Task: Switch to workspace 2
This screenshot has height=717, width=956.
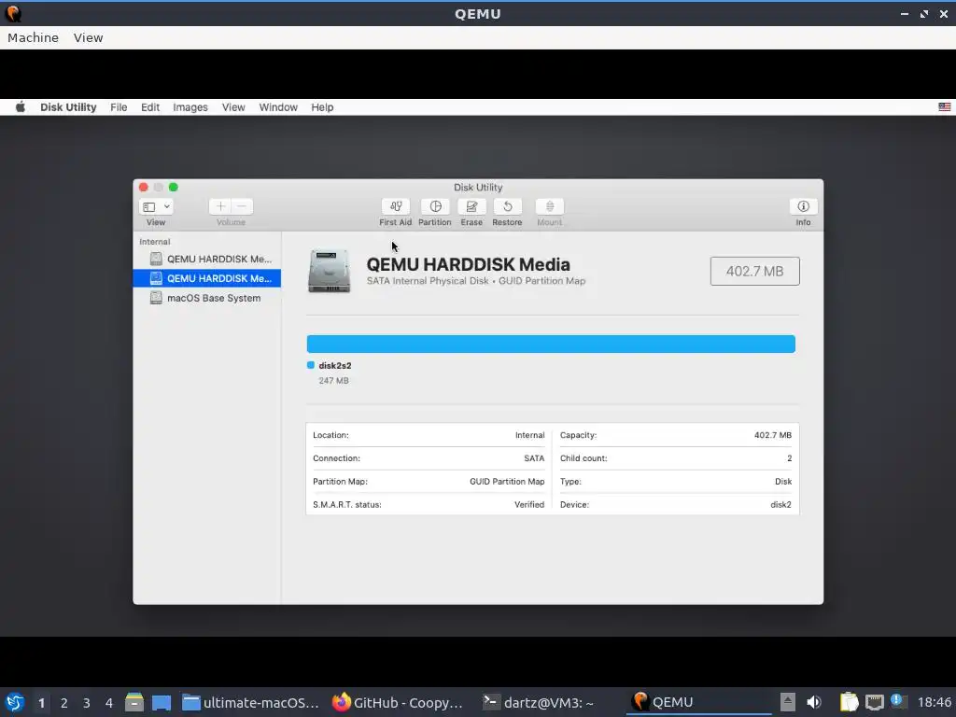Action: pyautogui.click(x=64, y=703)
